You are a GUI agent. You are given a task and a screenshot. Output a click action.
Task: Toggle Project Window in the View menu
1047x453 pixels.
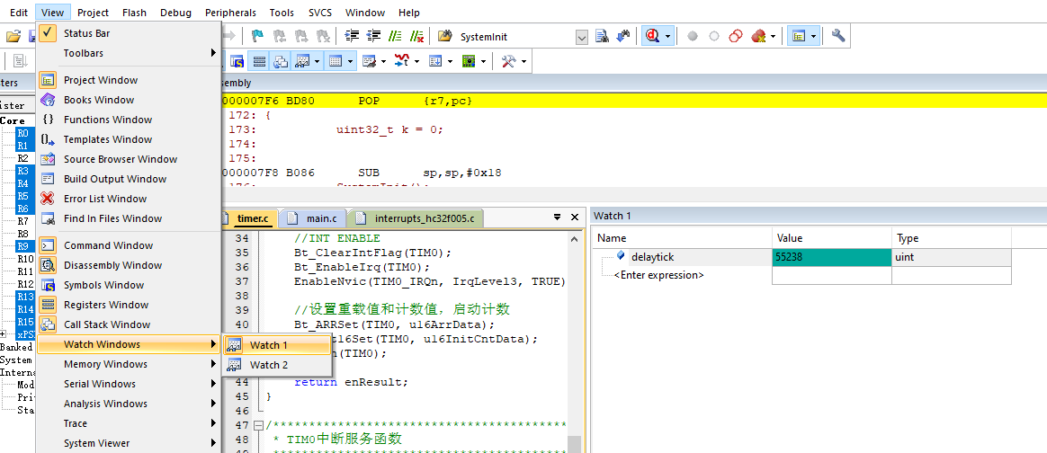[129, 80]
